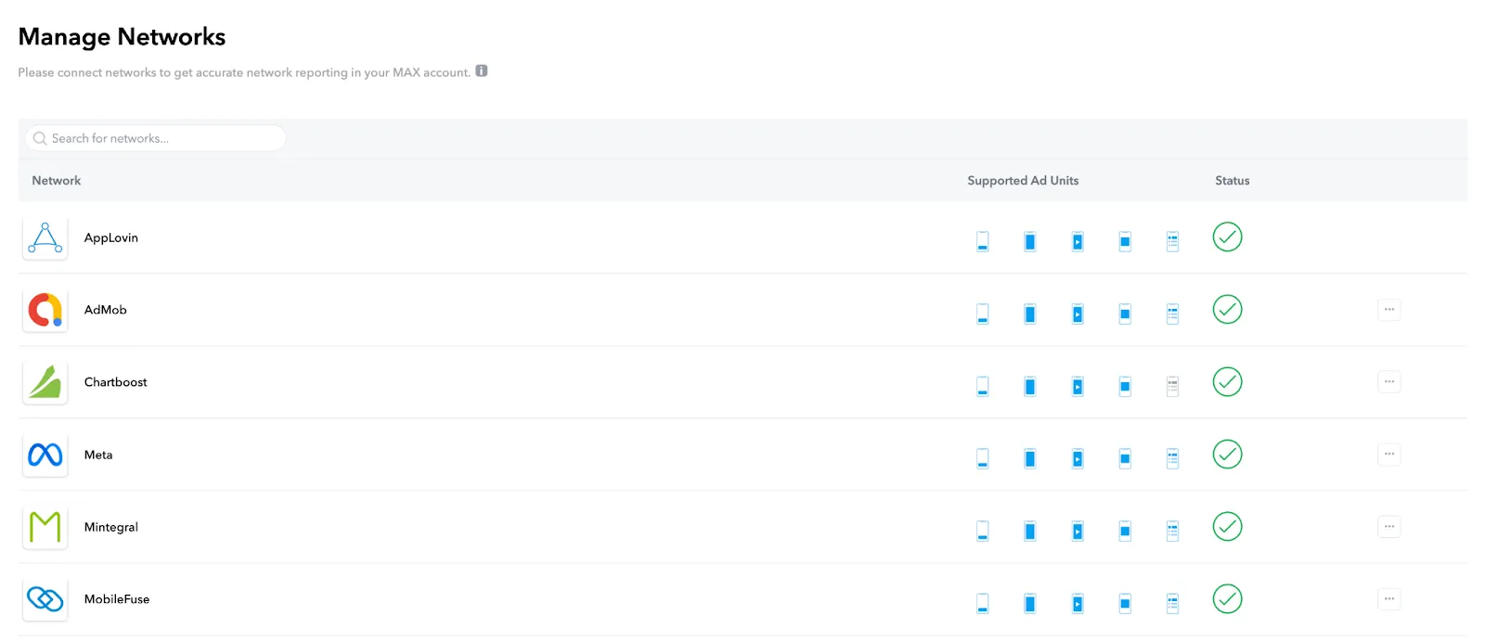
Task: Click the AdMob network name
Action: (x=106, y=310)
